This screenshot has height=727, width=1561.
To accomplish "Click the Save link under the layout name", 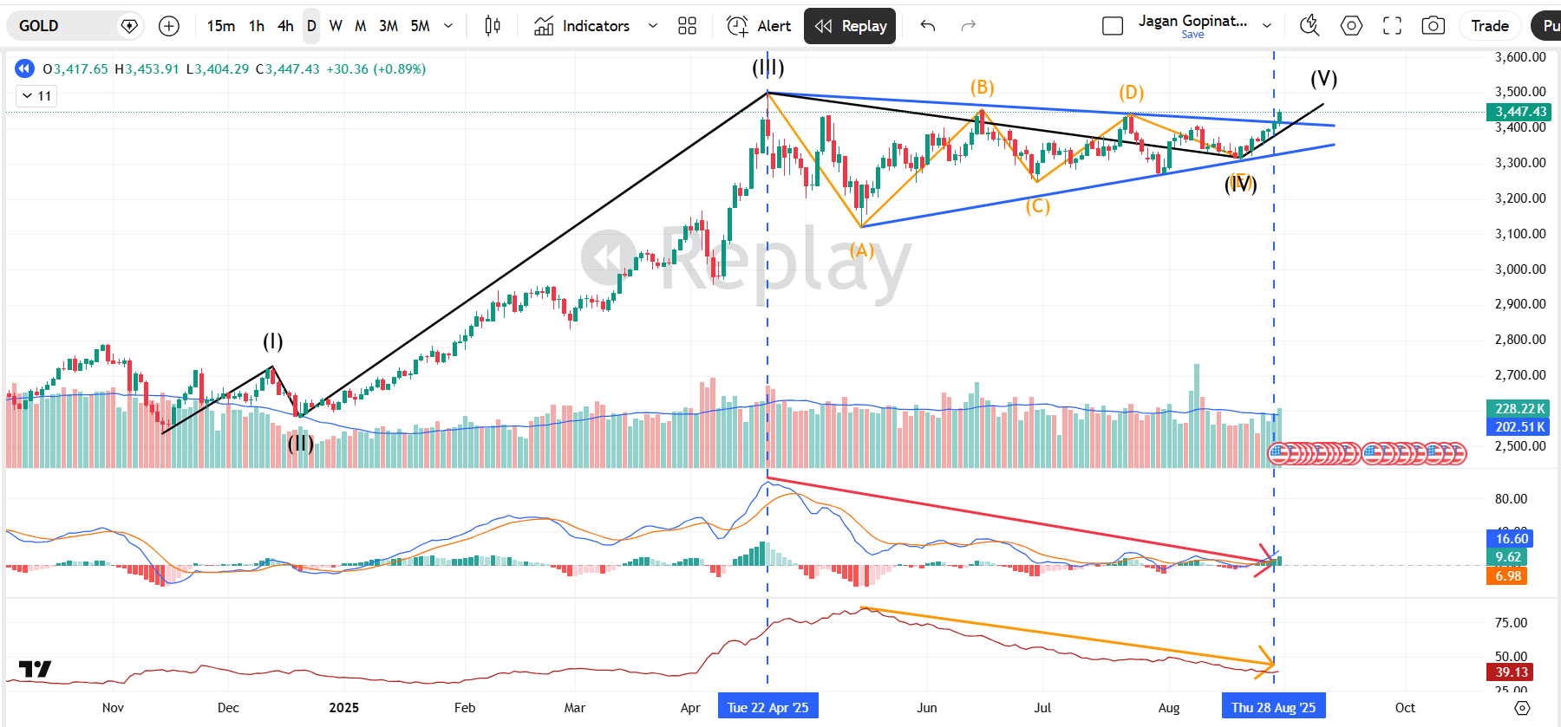I will [x=1193, y=34].
